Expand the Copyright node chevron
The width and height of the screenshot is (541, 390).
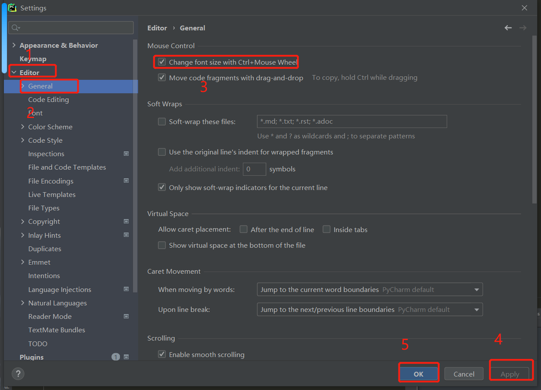(23, 221)
